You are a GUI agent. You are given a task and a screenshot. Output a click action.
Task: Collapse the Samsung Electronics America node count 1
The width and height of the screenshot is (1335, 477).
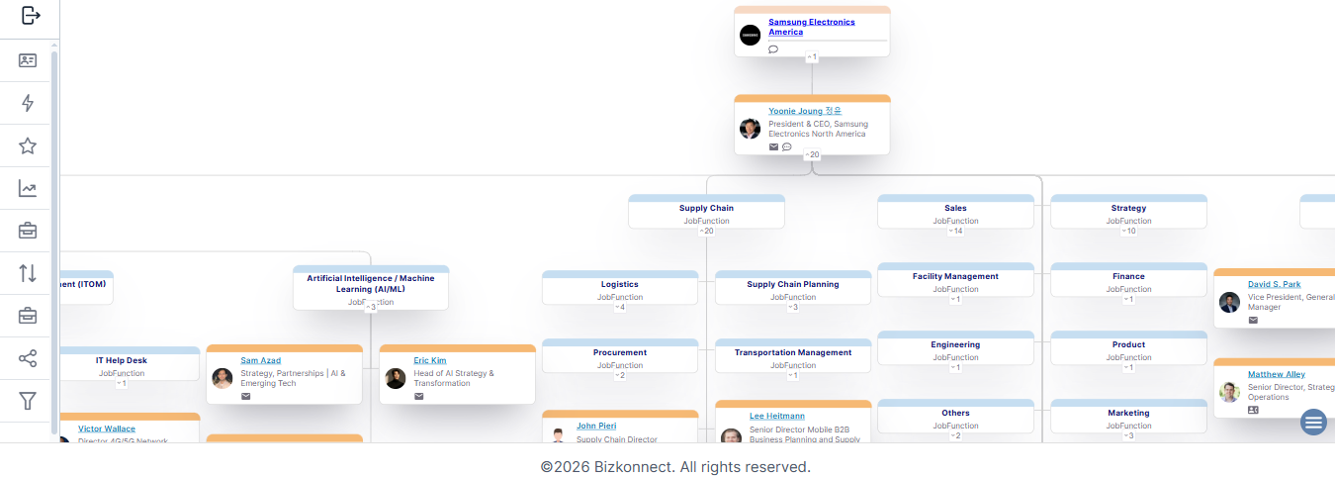[x=812, y=57]
